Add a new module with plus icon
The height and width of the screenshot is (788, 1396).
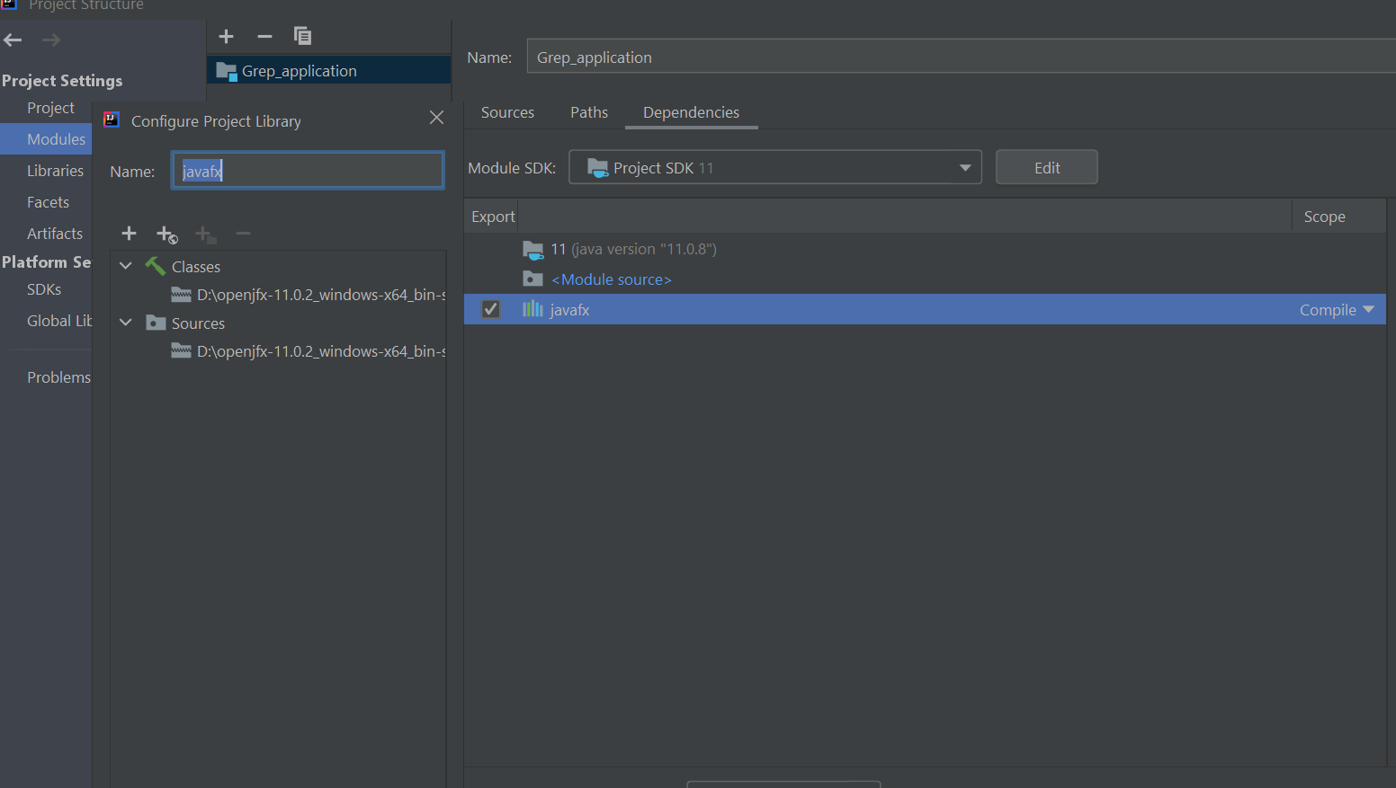[227, 36]
